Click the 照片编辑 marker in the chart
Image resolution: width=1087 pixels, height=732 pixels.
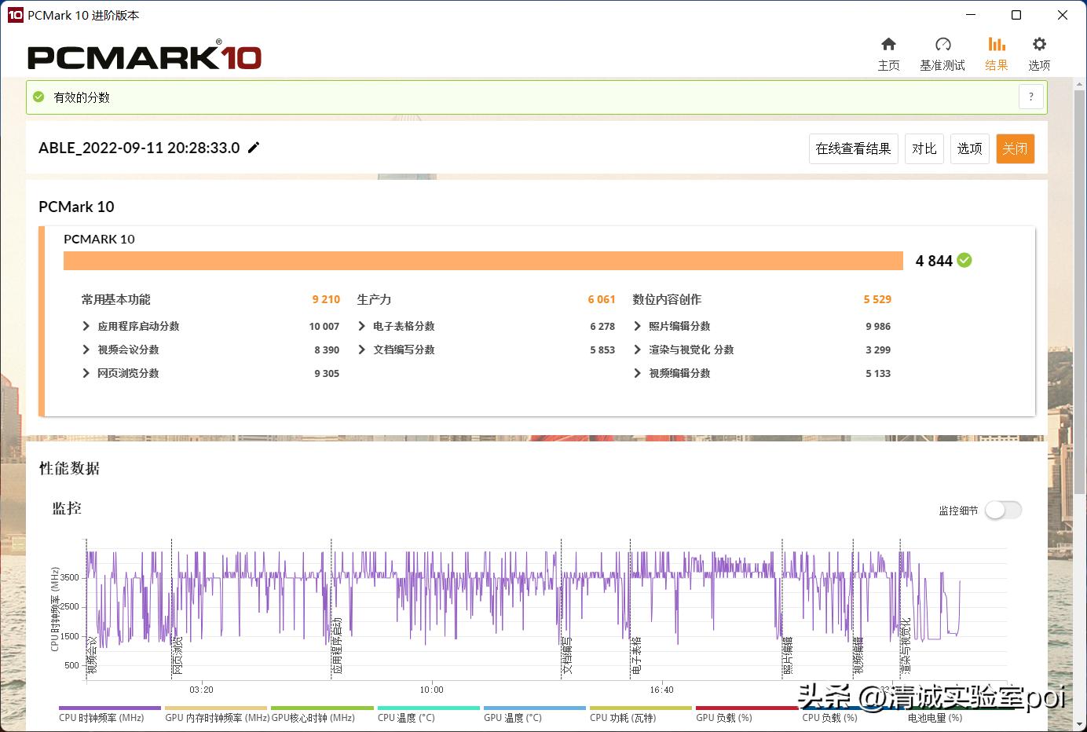788,655
